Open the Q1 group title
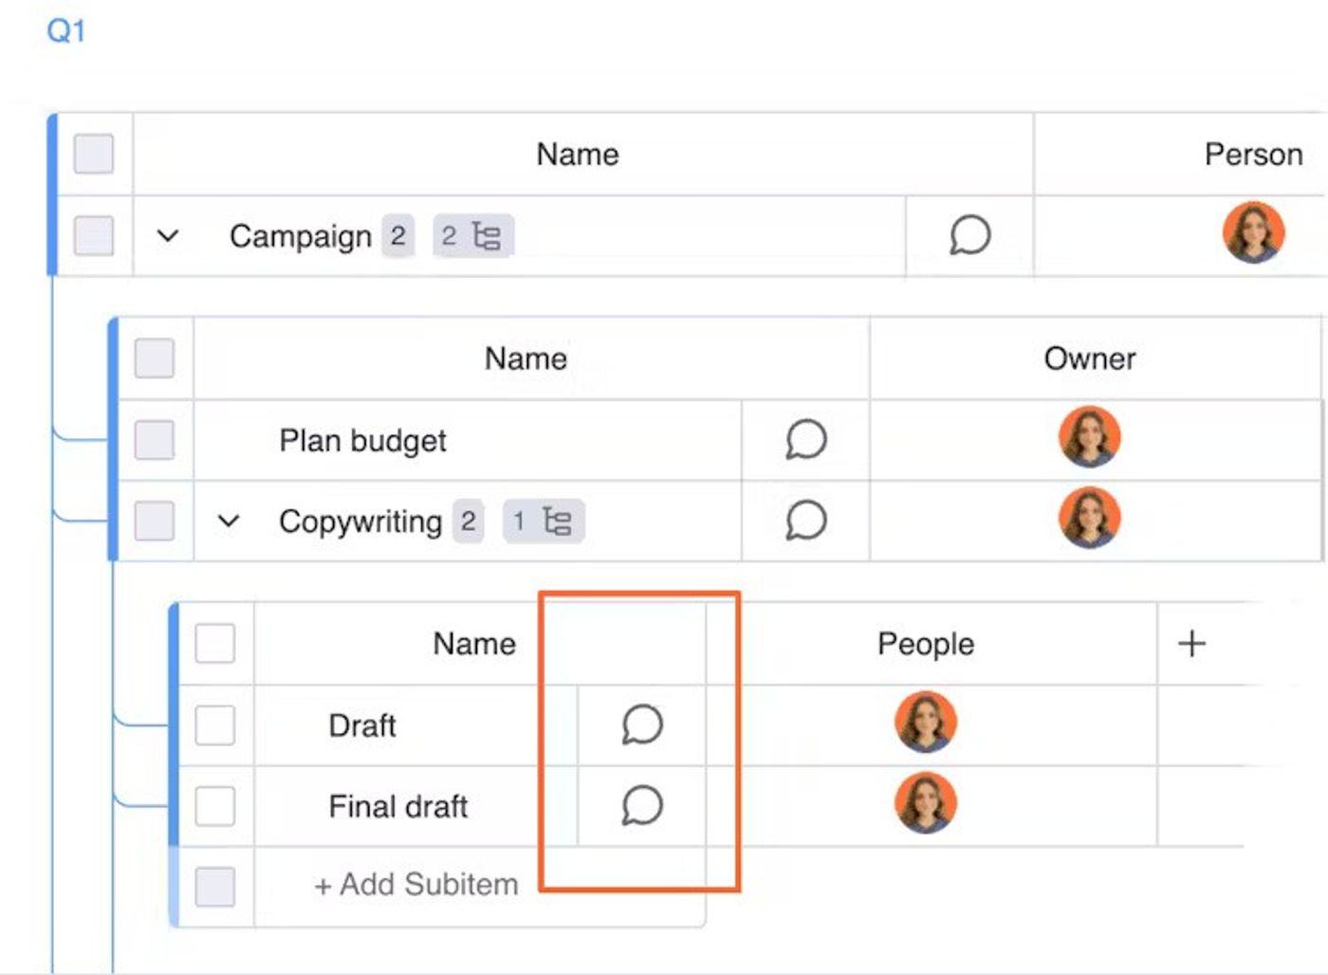 coord(66,31)
